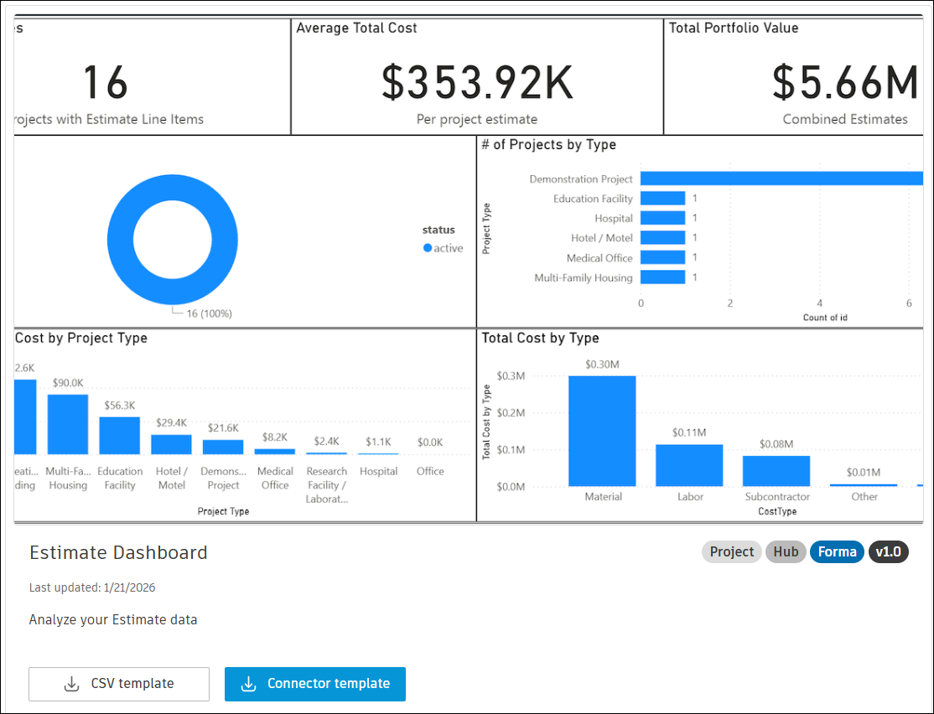Select the Forma tag badge
934x714 pixels.
pos(837,552)
